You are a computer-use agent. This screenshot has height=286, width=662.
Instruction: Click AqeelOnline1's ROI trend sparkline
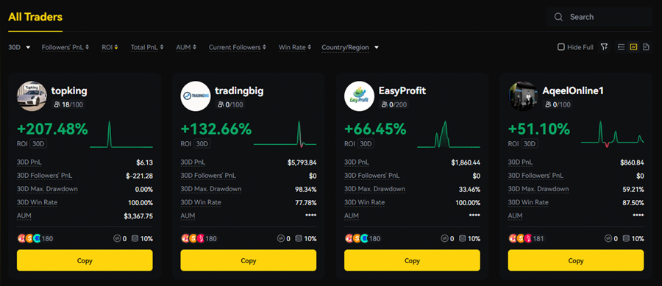(612, 134)
